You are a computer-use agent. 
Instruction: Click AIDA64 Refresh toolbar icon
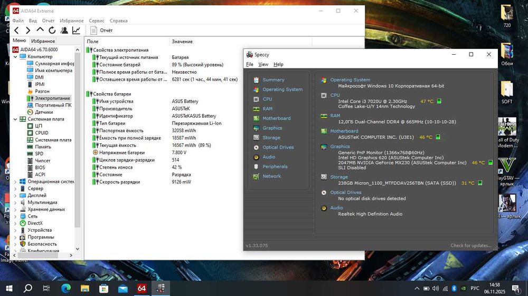pyautogui.click(x=52, y=30)
